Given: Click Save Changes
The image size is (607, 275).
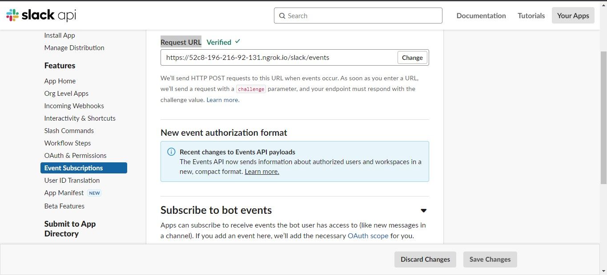Looking at the screenshot, I should tap(490, 259).
